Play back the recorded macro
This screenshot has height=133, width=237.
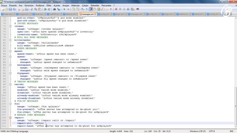tap(124, 9)
